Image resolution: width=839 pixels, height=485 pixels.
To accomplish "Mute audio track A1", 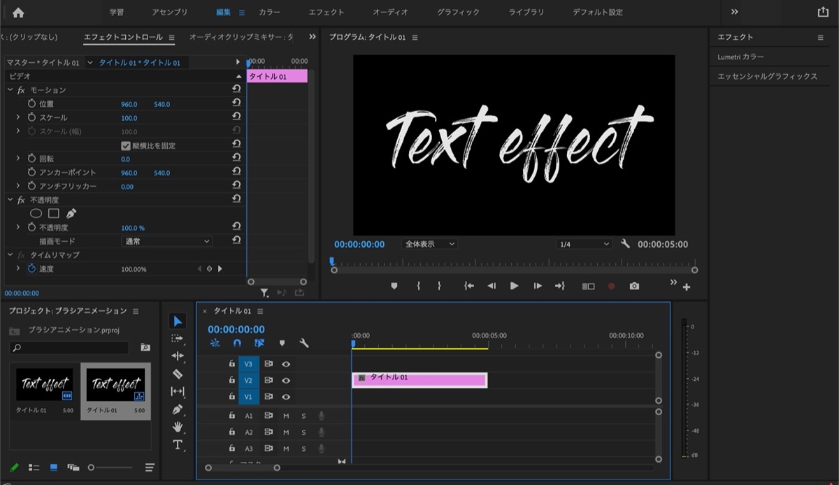I will pos(286,416).
